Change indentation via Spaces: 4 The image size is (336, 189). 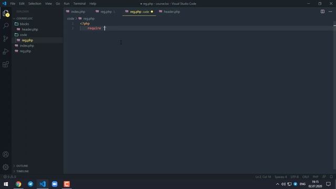point(280,177)
